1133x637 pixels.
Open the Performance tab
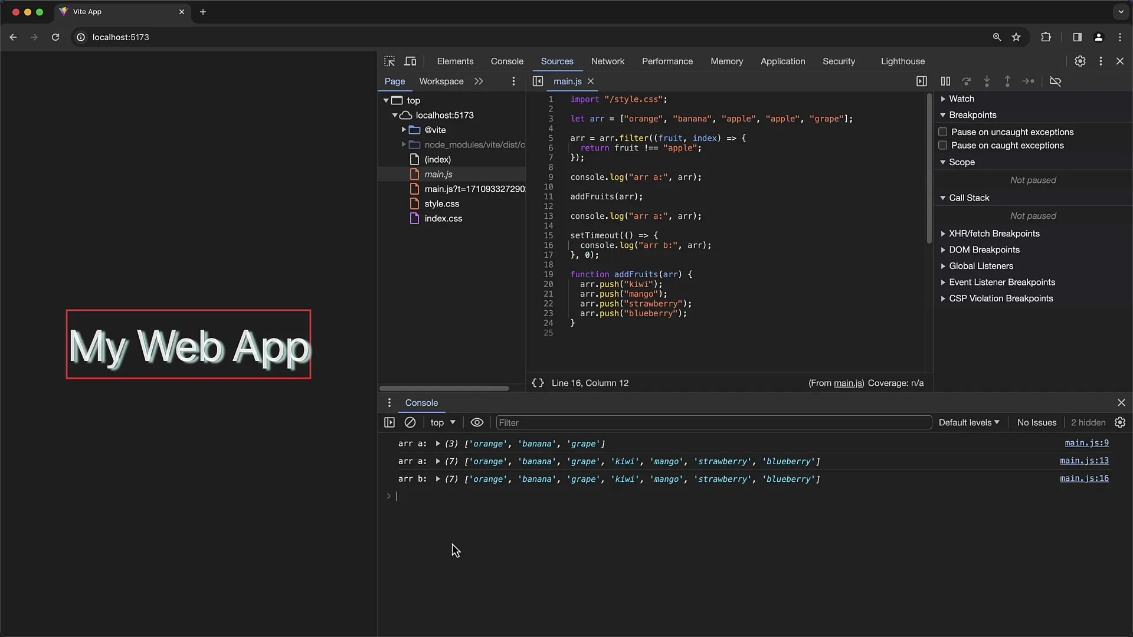(667, 61)
